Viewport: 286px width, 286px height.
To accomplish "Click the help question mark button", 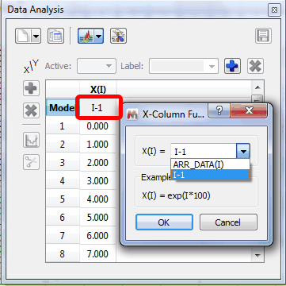I will point(219,110).
